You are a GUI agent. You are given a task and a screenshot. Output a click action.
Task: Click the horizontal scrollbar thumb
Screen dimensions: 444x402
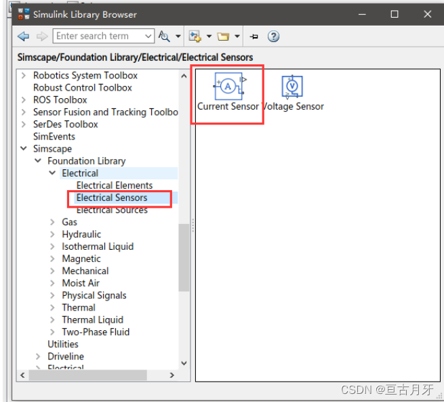pos(87,375)
